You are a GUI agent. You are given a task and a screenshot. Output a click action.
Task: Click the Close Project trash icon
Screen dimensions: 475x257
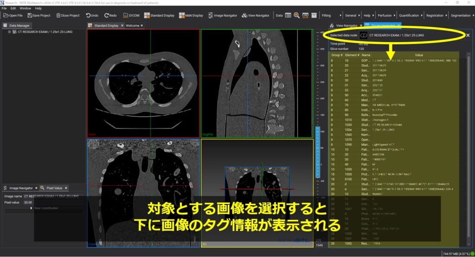point(58,15)
